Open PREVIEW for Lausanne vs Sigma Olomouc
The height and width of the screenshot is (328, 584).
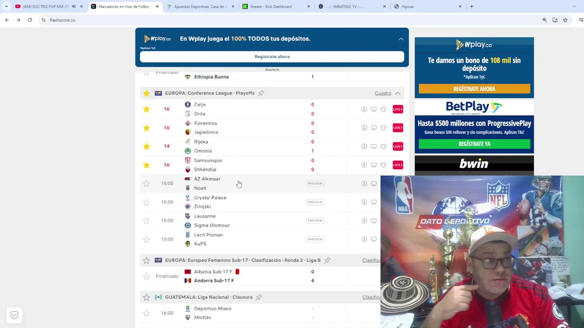click(x=315, y=220)
